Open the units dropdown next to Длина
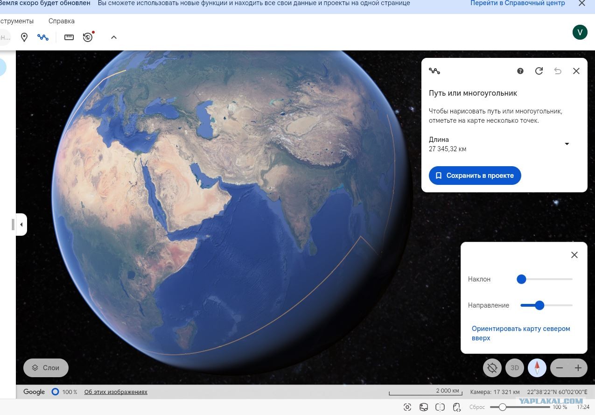Image resolution: width=595 pixels, height=415 pixels. 567,144
